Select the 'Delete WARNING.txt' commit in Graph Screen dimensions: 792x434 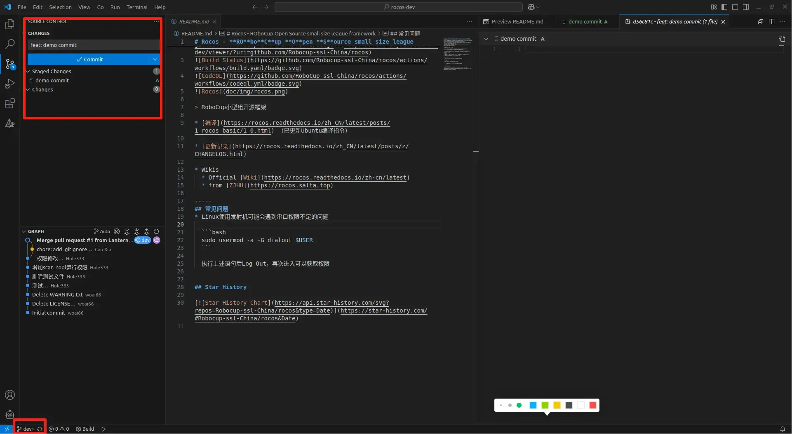[x=57, y=295]
